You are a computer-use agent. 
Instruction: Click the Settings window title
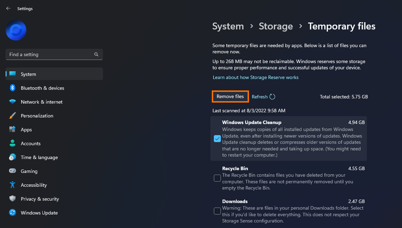tap(25, 9)
